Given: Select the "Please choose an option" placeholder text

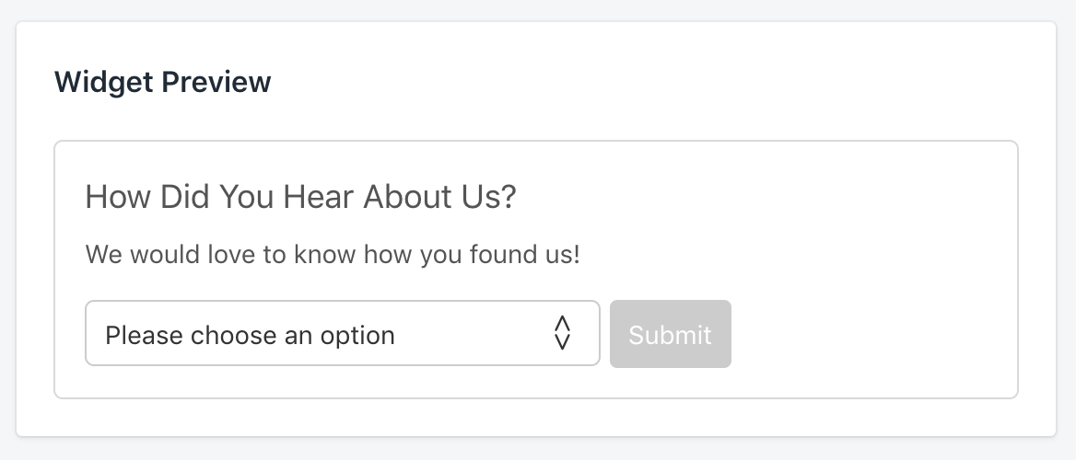Looking at the screenshot, I should click(x=250, y=335).
